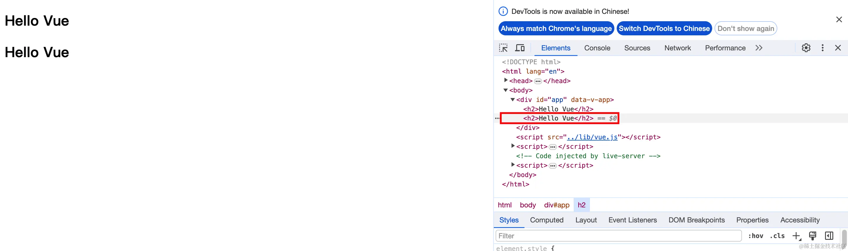
Task: Focus the styles Filter input field
Action: coord(618,236)
